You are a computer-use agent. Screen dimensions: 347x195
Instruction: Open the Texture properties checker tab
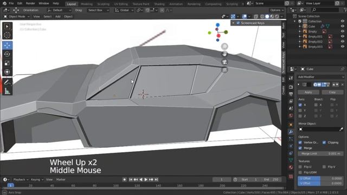click(291, 177)
